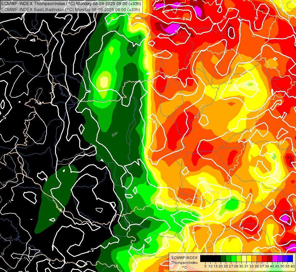
Task: Click the legend tick value '27'
Action: 231,266
